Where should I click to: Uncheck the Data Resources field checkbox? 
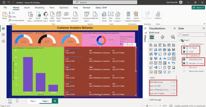click(184, 60)
